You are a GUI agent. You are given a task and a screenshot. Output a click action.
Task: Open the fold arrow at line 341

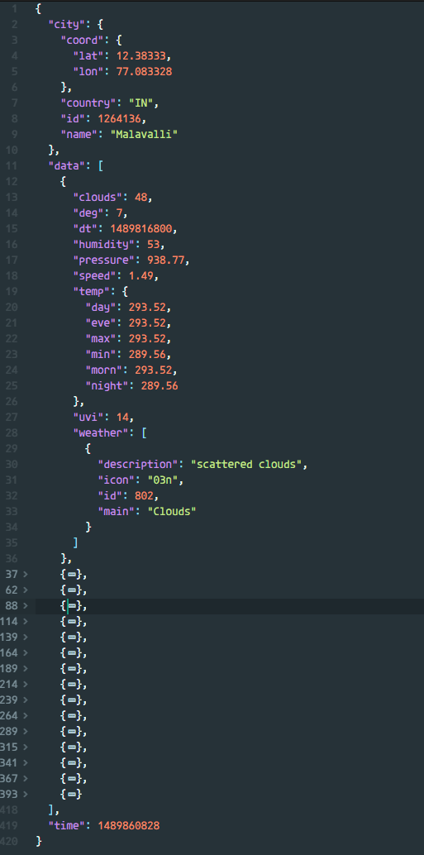(26, 763)
